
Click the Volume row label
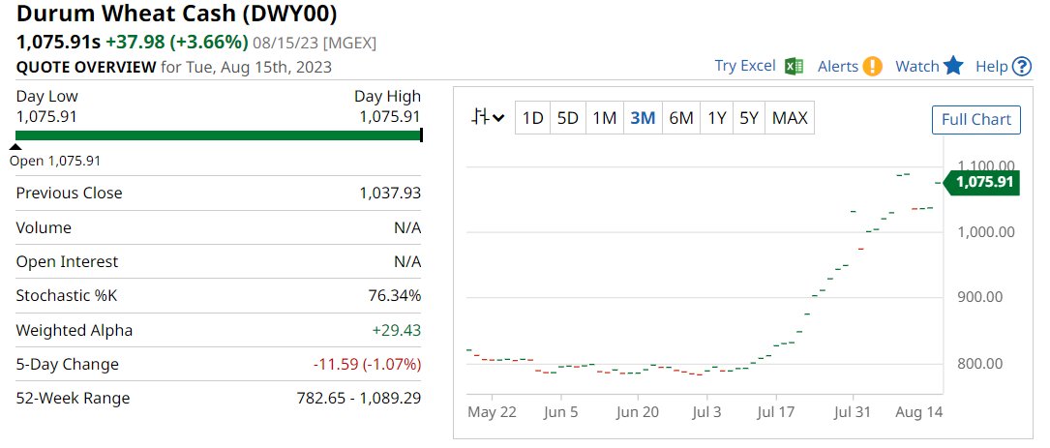tap(44, 227)
